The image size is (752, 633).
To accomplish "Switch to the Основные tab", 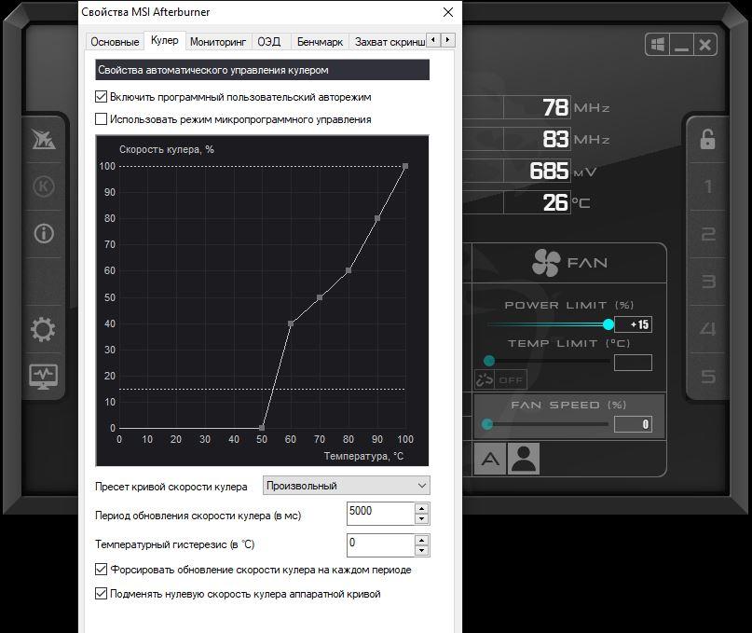I will (115, 42).
